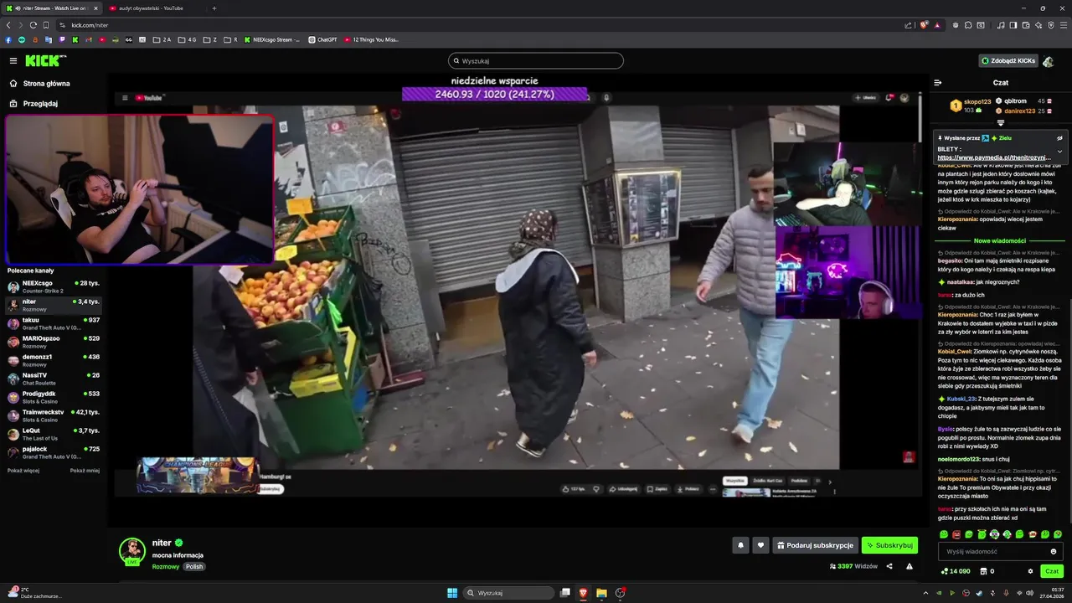Open the Z bookmarks folder
Image resolution: width=1072 pixels, height=603 pixels.
tap(209, 39)
